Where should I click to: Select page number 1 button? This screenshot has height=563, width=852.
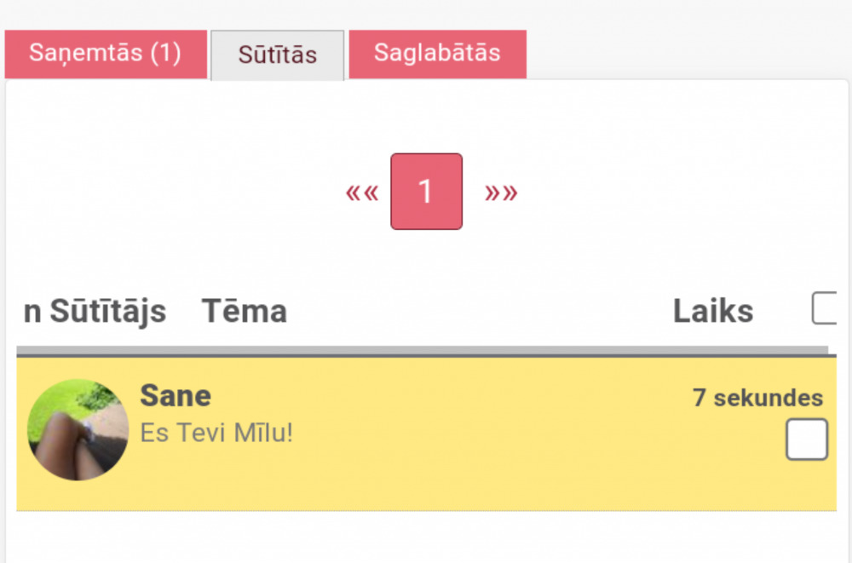click(426, 192)
